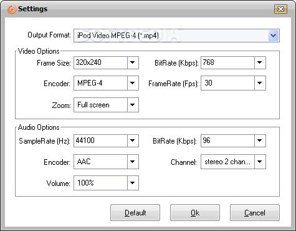Screen dimensions: 296x231
Task: Click the AAC encoder value field
Action: point(100,162)
